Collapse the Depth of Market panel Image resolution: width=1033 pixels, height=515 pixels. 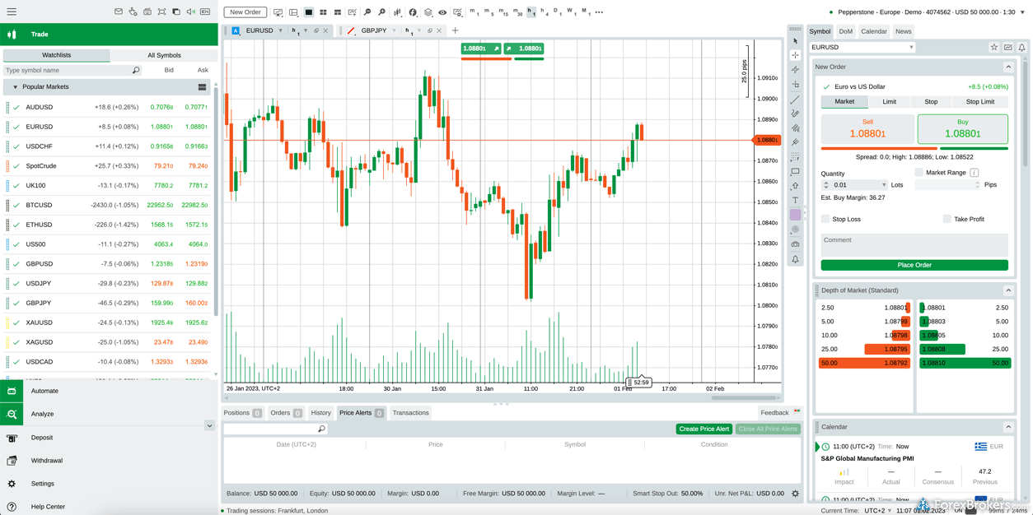[x=1008, y=290]
